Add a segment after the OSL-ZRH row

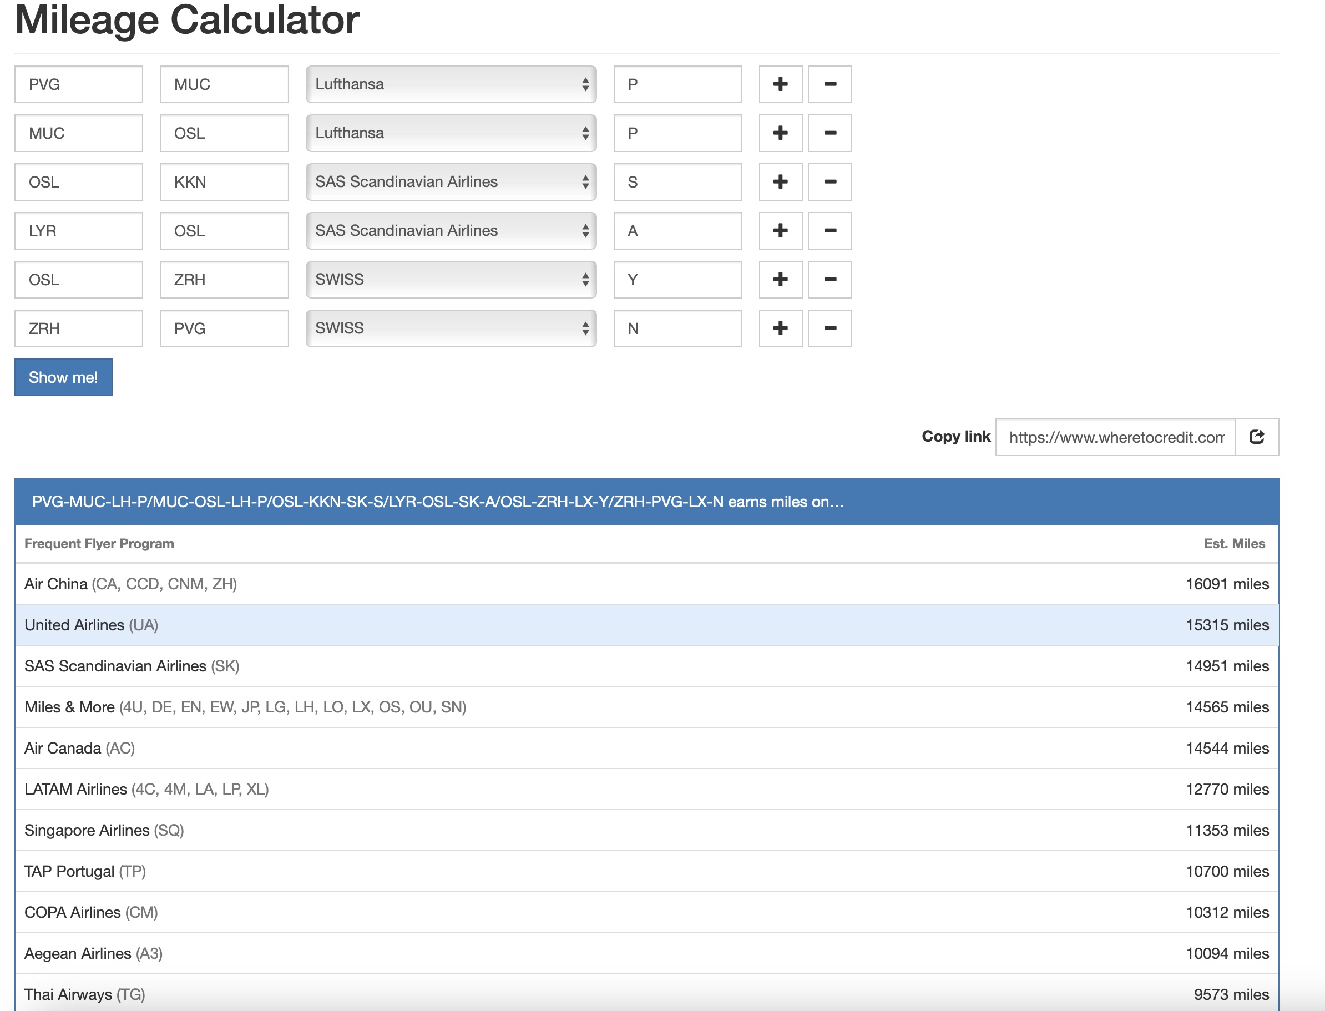coord(781,279)
